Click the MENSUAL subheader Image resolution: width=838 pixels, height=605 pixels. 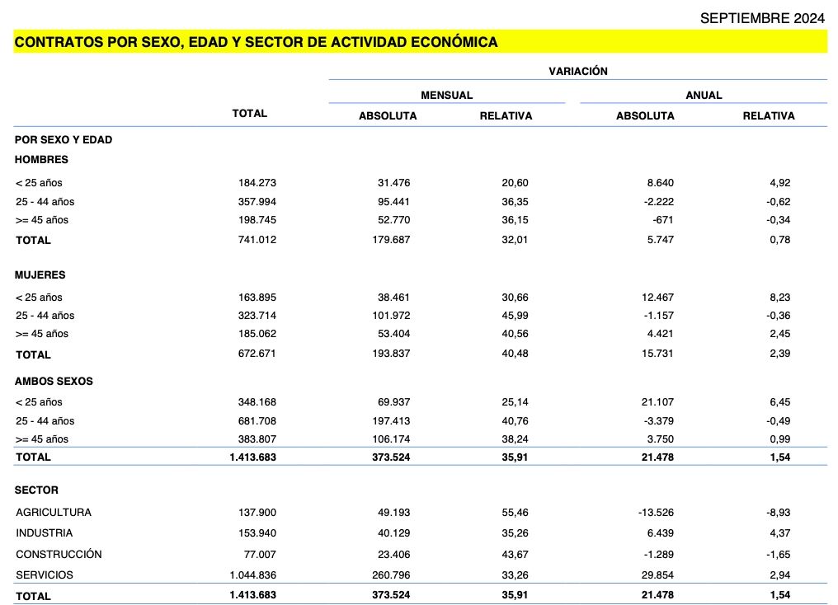[x=446, y=96]
